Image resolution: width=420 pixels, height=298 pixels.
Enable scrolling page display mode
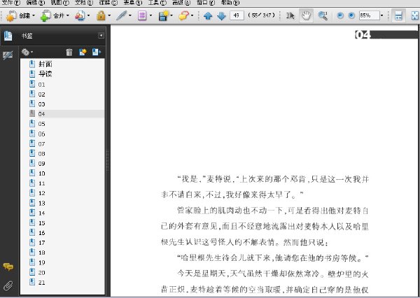(398, 16)
